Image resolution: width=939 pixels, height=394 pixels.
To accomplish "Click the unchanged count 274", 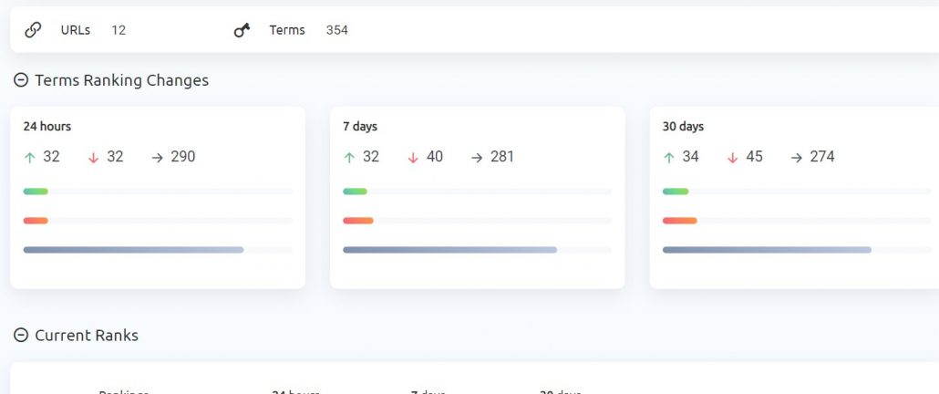I will click(822, 157).
